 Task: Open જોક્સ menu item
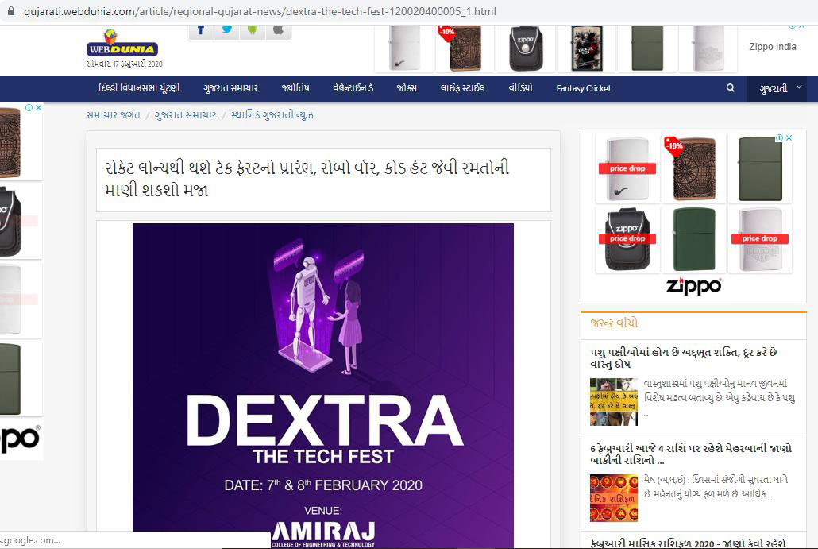pos(407,88)
